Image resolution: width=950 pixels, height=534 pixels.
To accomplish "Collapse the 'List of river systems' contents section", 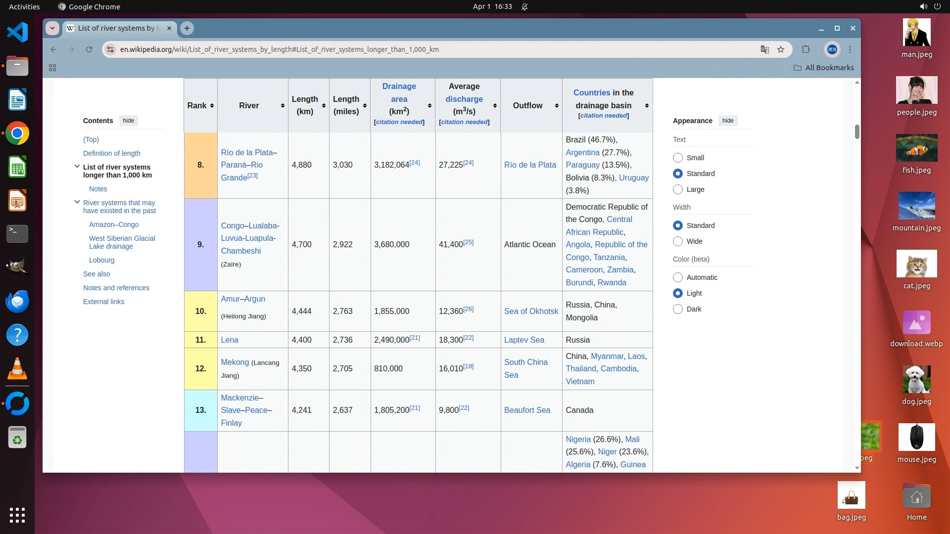I will point(77,167).
